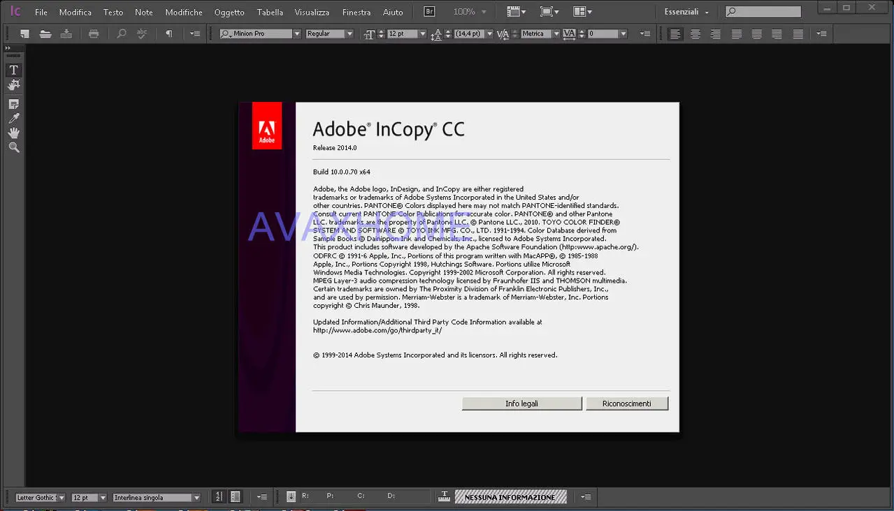The width and height of the screenshot is (894, 511).
Task: Click the Find magnifier toolbar icon
Action: 122,34
